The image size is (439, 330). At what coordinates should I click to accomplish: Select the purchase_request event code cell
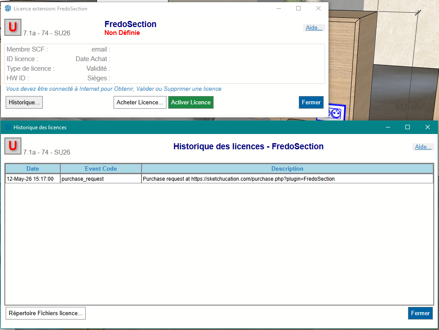(101, 179)
